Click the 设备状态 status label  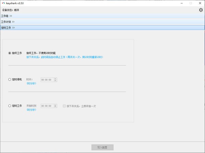[11, 10]
